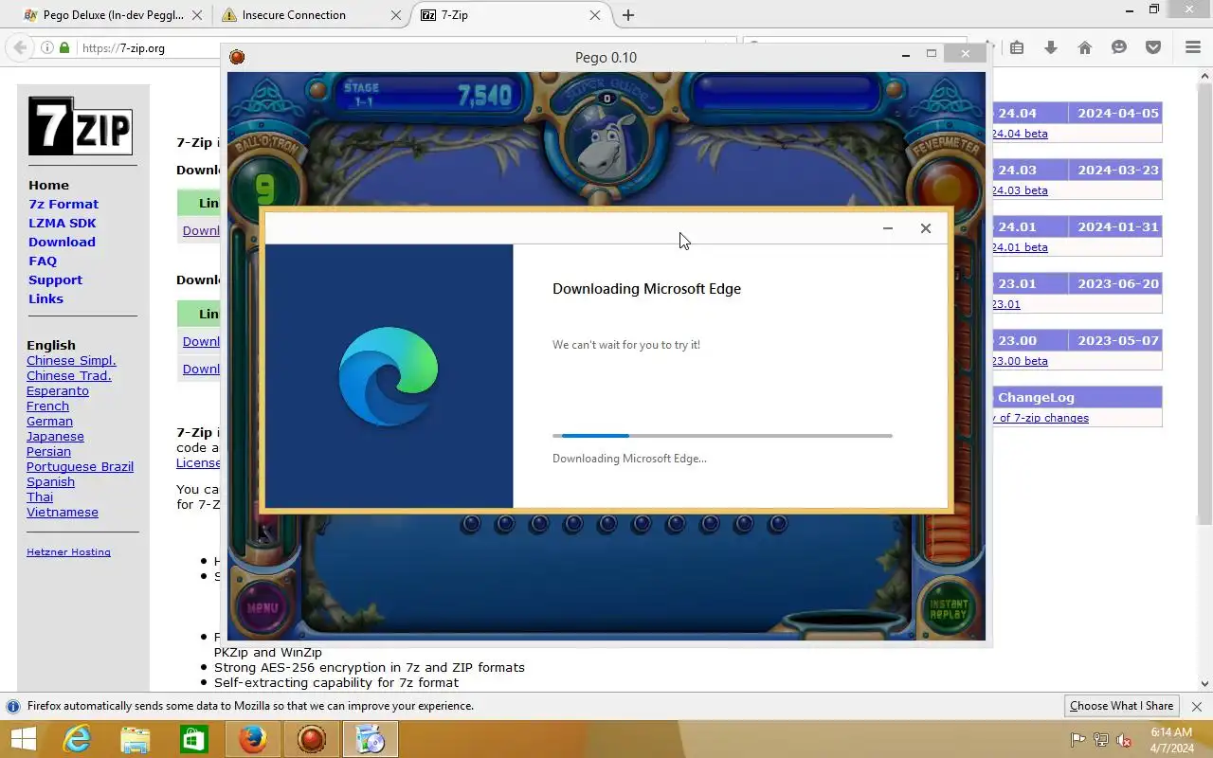1213x758 pixels.
Task: Open the Firefox downloads arrow icon
Action: coord(1051,47)
